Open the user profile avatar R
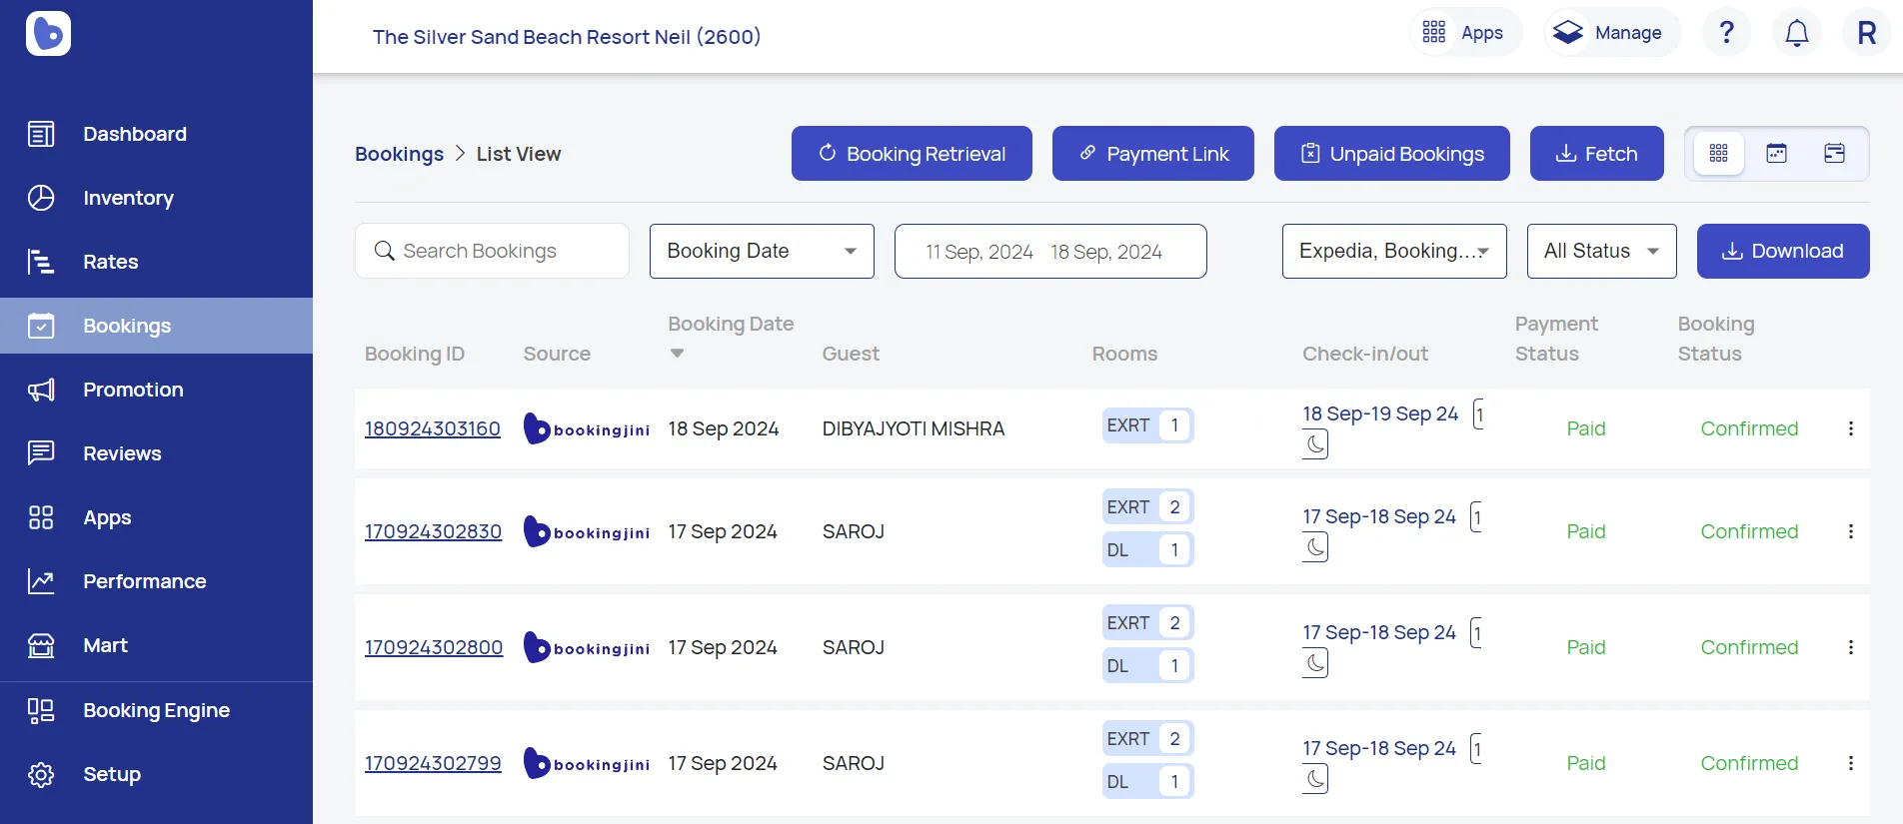The image size is (1903, 824). pyautogui.click(x=1865, y=33)
